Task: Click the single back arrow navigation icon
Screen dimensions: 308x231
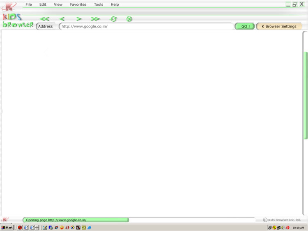Action: coord(62,19)
